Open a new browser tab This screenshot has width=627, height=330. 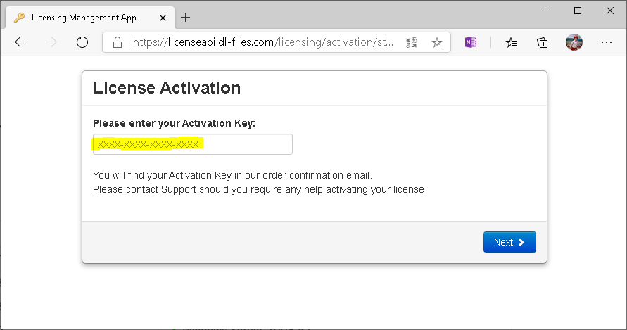point(186,17)
